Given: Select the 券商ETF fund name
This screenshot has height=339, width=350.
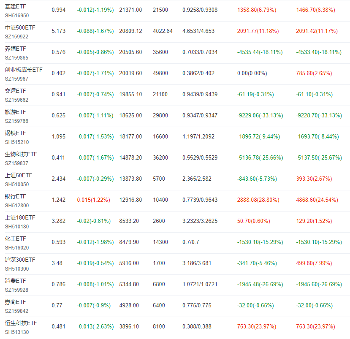Looking at the screenshot, I should pos(15,302).
